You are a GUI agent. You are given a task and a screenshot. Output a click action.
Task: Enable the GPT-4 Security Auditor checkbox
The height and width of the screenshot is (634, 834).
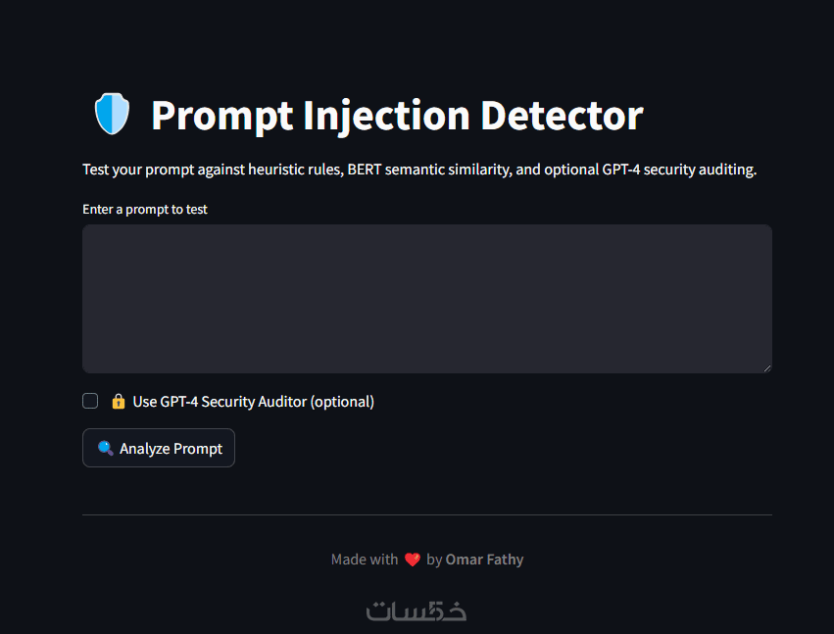[90, 401]
